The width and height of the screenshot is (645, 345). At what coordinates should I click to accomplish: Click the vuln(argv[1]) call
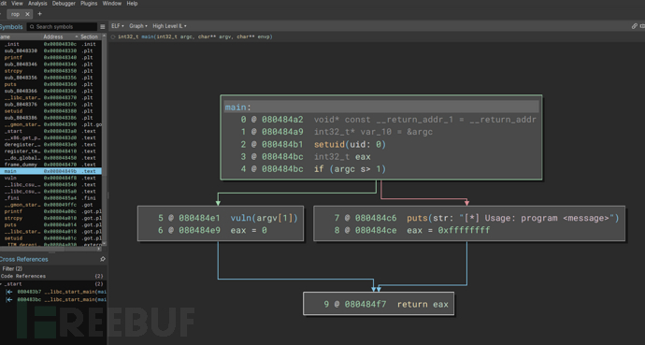[265, 218]
